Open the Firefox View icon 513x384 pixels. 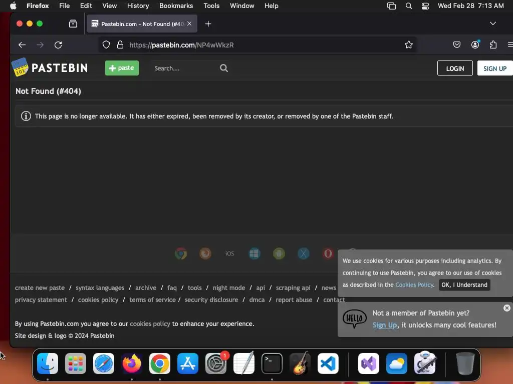(73, 23)
